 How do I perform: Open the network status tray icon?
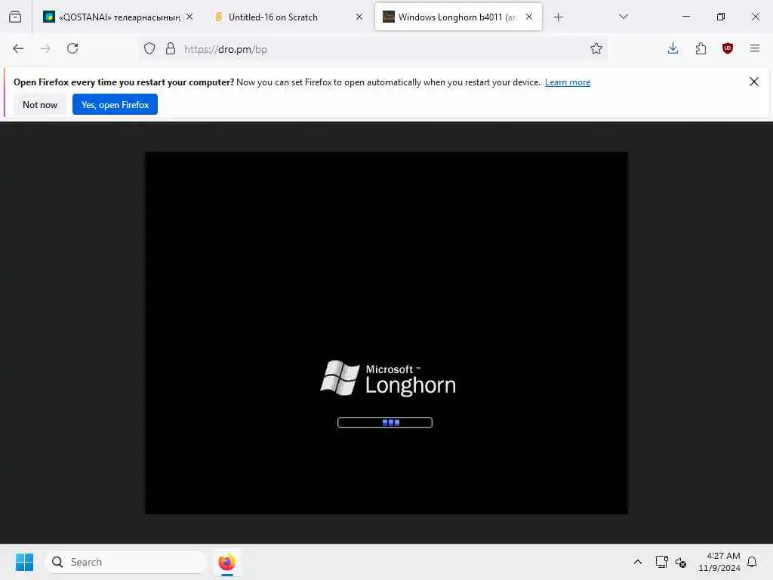point(661,562)
